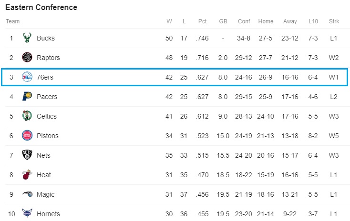Click the Bucks team logo

tap(27, 39)
